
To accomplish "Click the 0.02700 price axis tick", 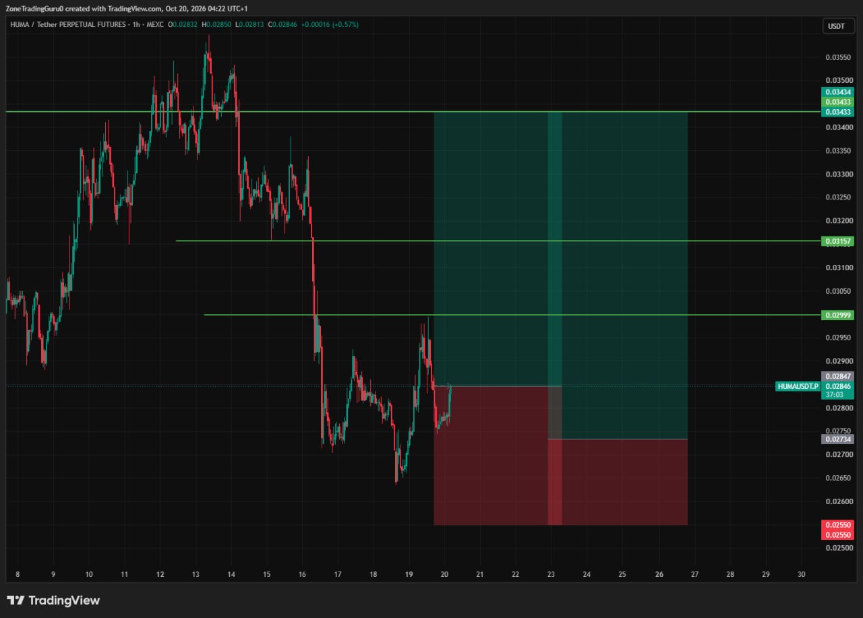I will 838,454.
